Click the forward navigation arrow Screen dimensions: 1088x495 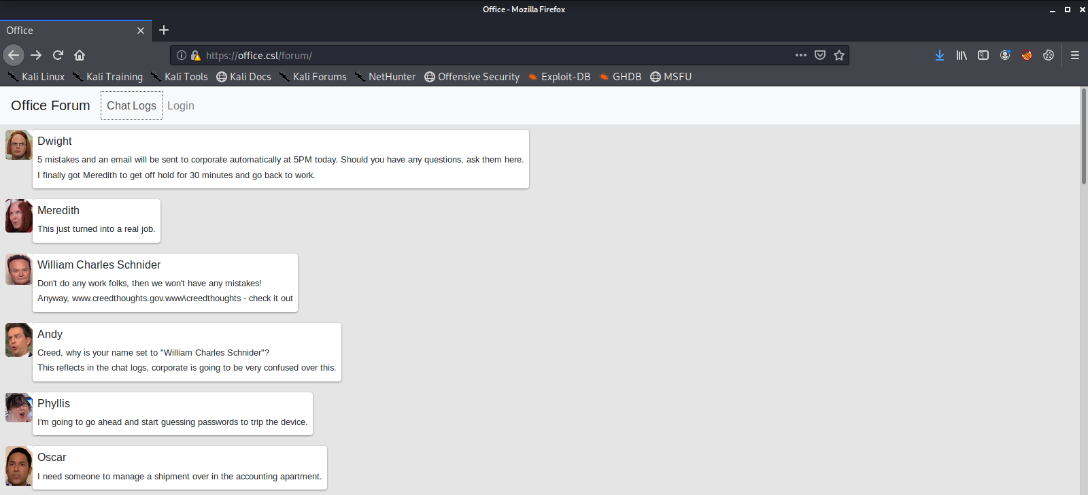point(36,55)
